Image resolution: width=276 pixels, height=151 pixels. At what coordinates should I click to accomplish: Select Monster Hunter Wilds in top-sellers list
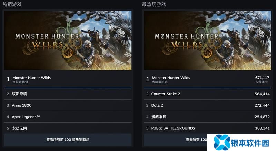click(68, 79)
